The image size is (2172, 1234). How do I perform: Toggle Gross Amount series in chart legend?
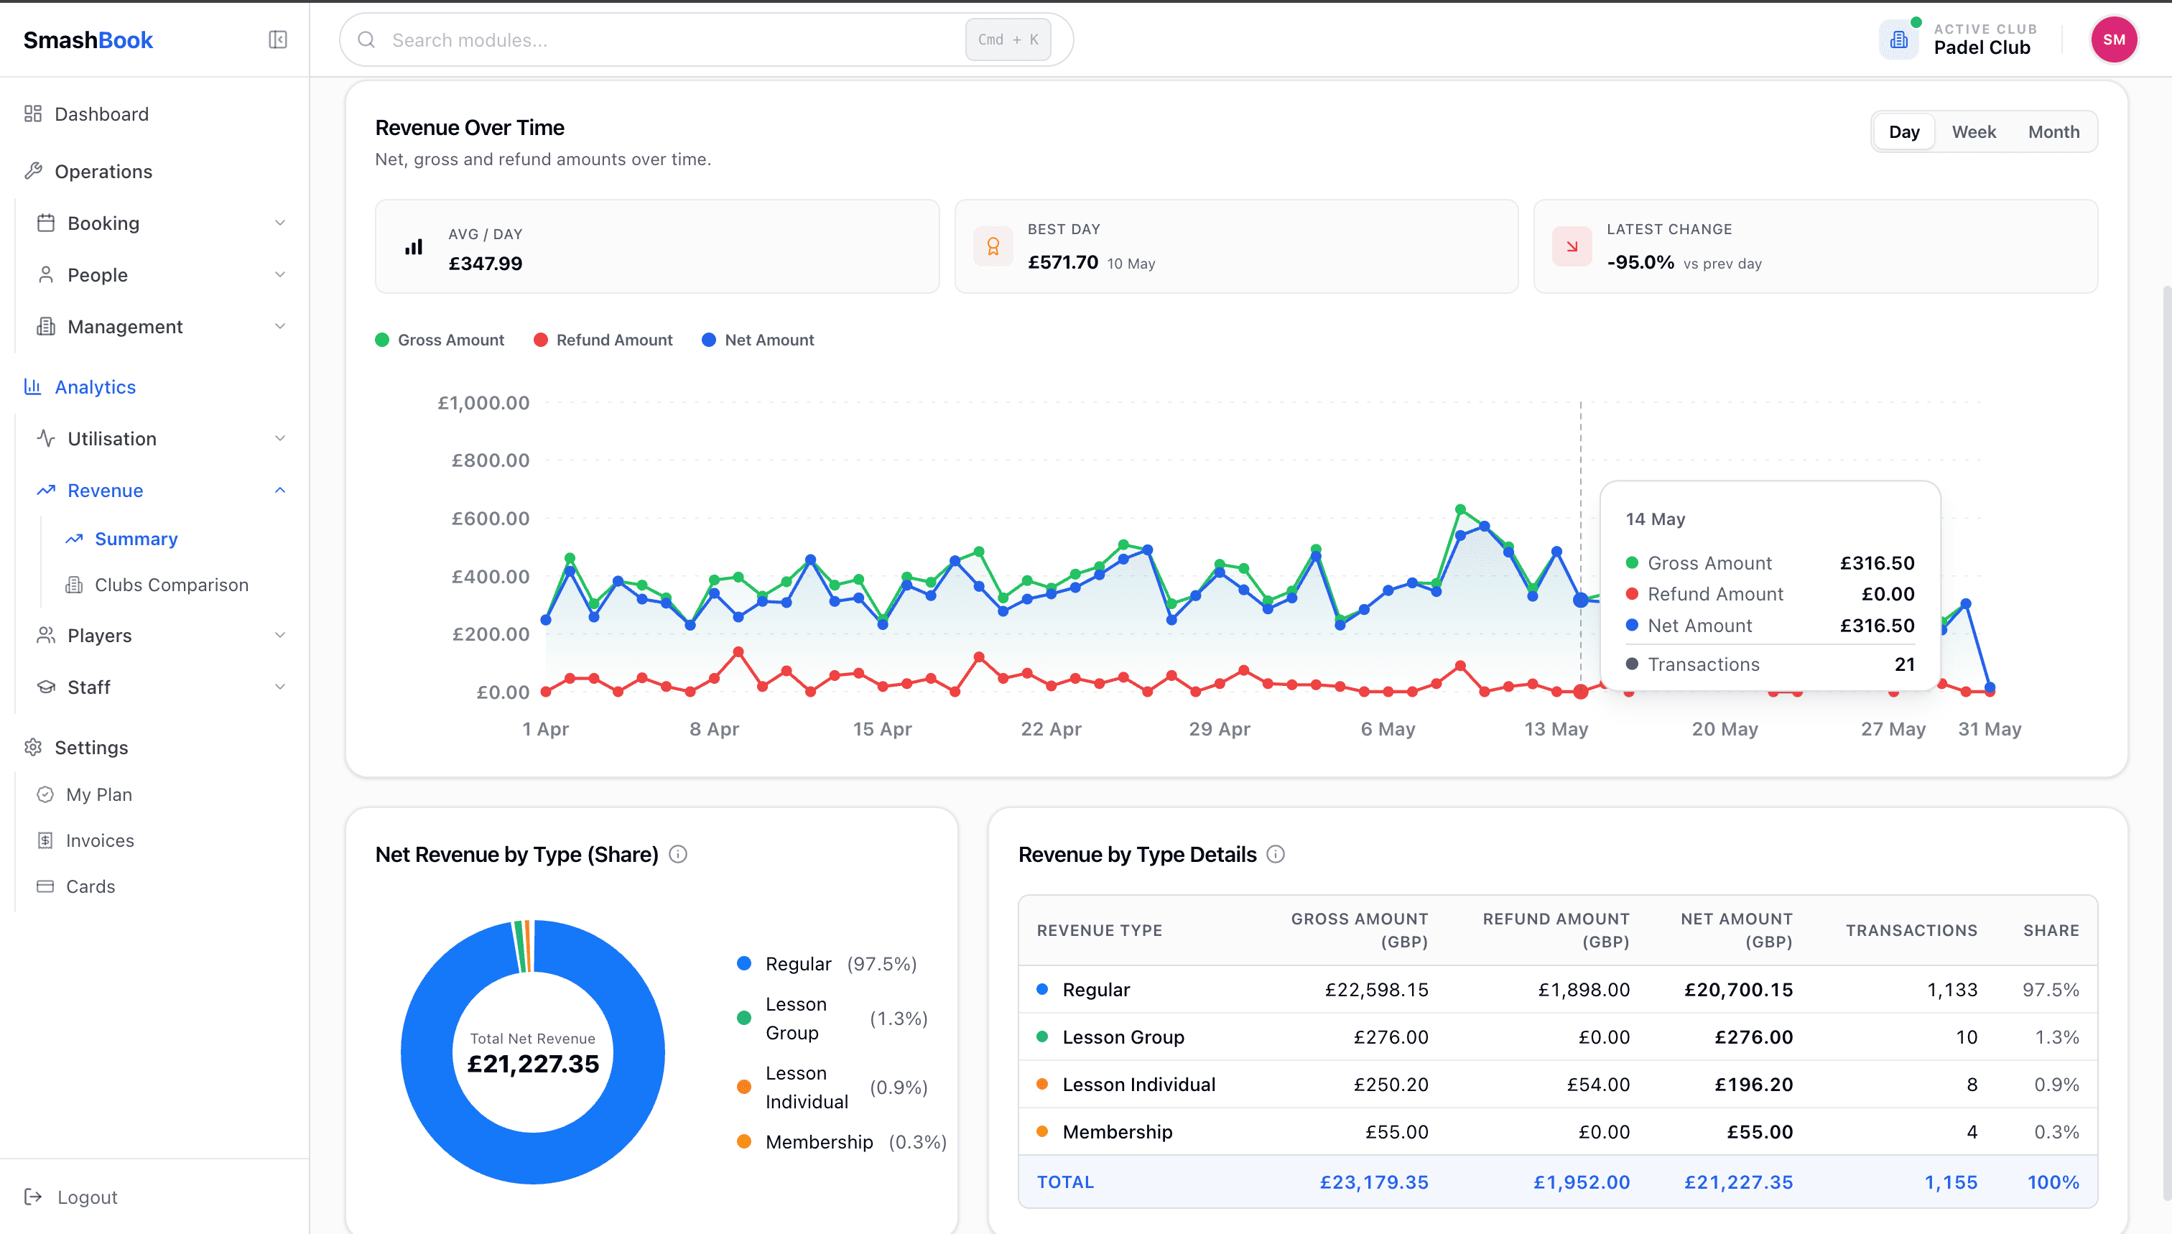[440, 340]
